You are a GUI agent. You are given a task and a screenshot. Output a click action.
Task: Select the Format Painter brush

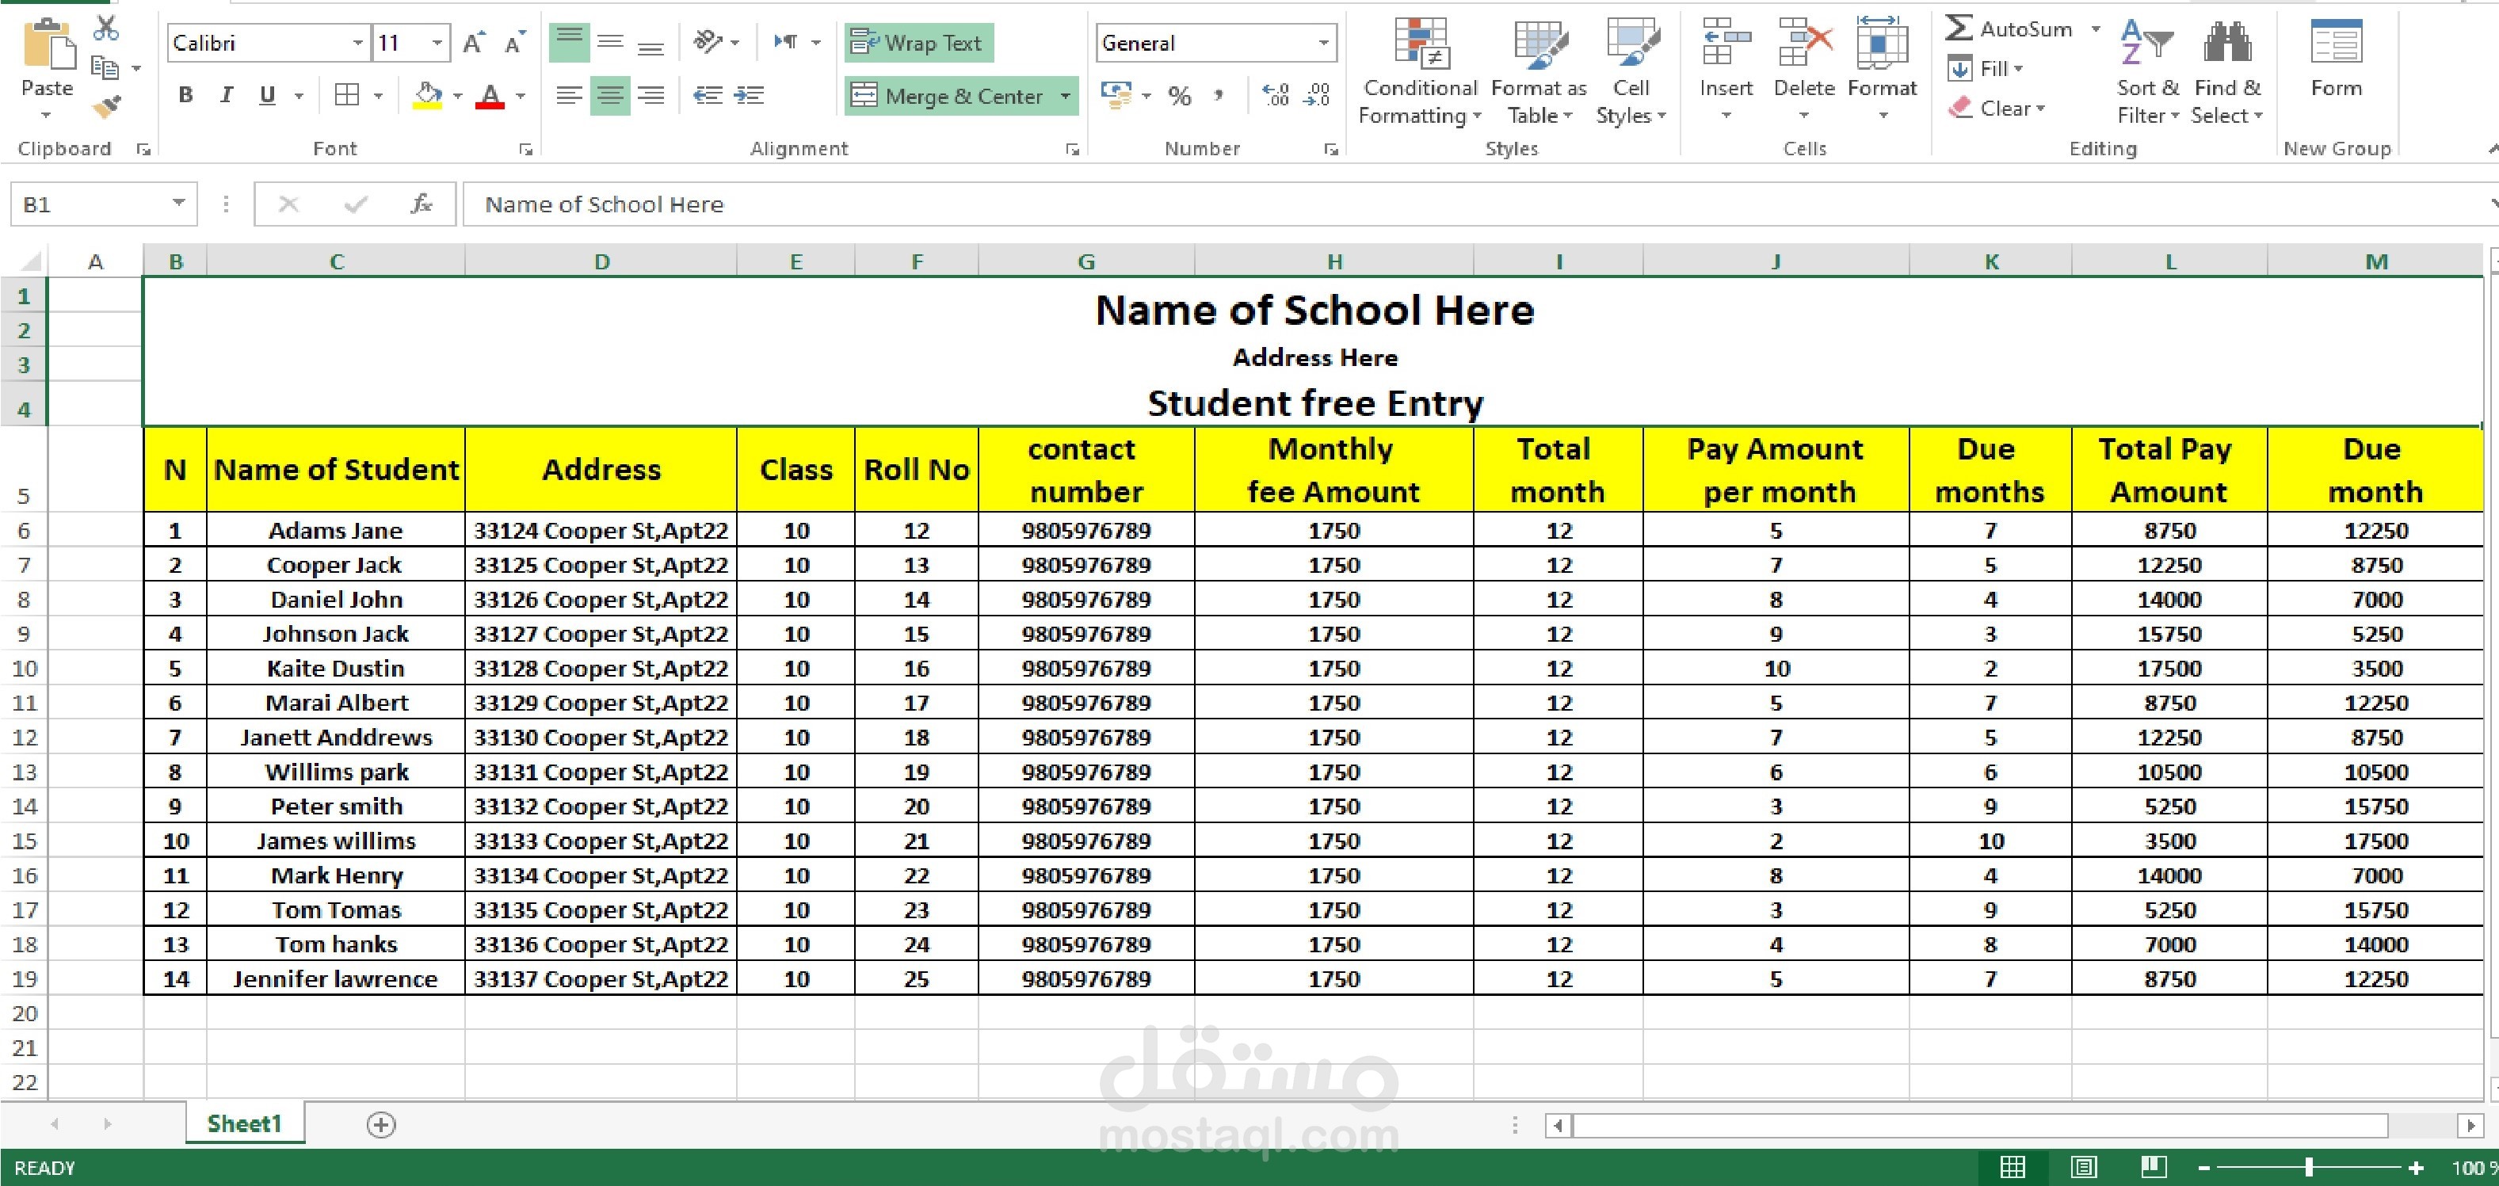[x=105, y=105]
